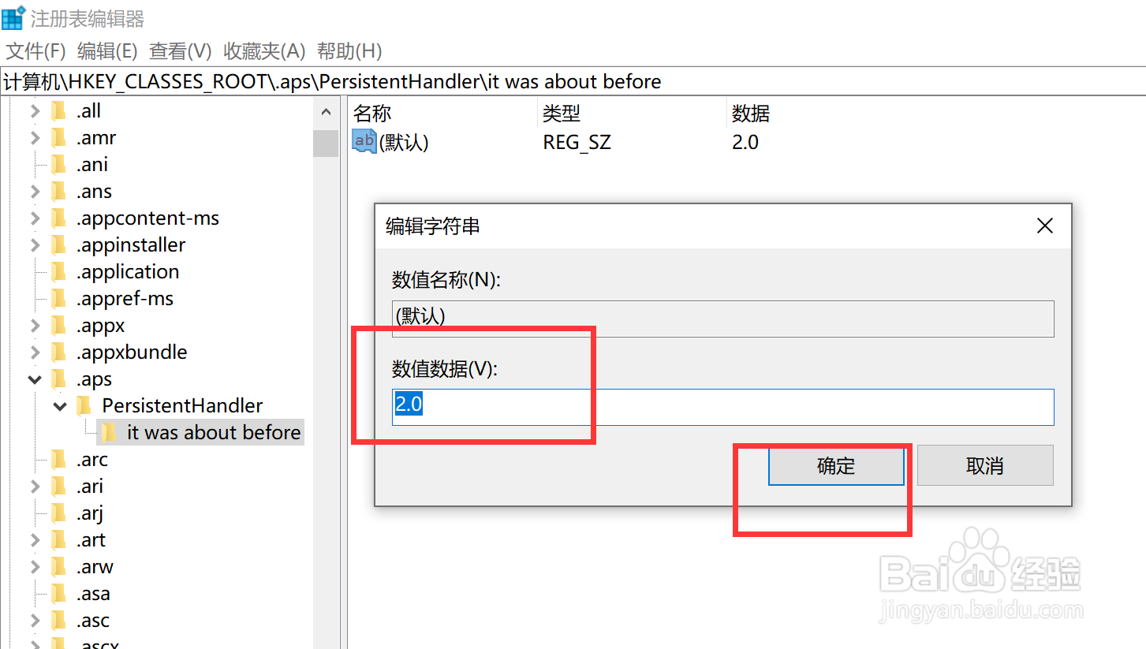Click the folder icon for 'it was about before'

[x=110, y=432]
